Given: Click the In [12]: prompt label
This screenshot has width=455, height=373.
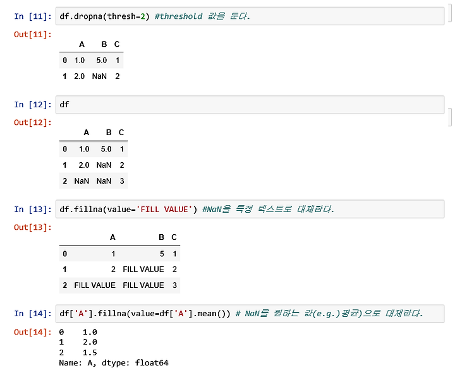Looking at the screenshot, I should tap(33, 105).
